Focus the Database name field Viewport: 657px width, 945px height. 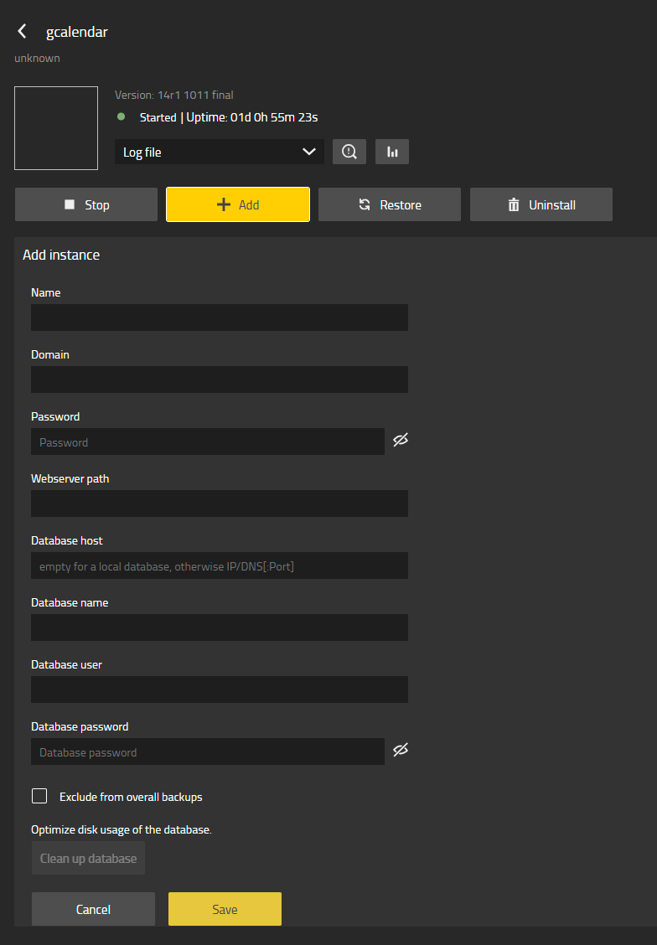coord(220,627)
